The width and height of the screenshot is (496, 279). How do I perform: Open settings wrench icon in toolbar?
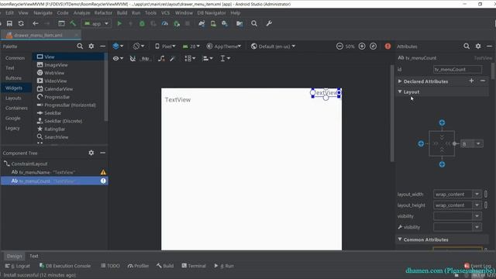269,24
